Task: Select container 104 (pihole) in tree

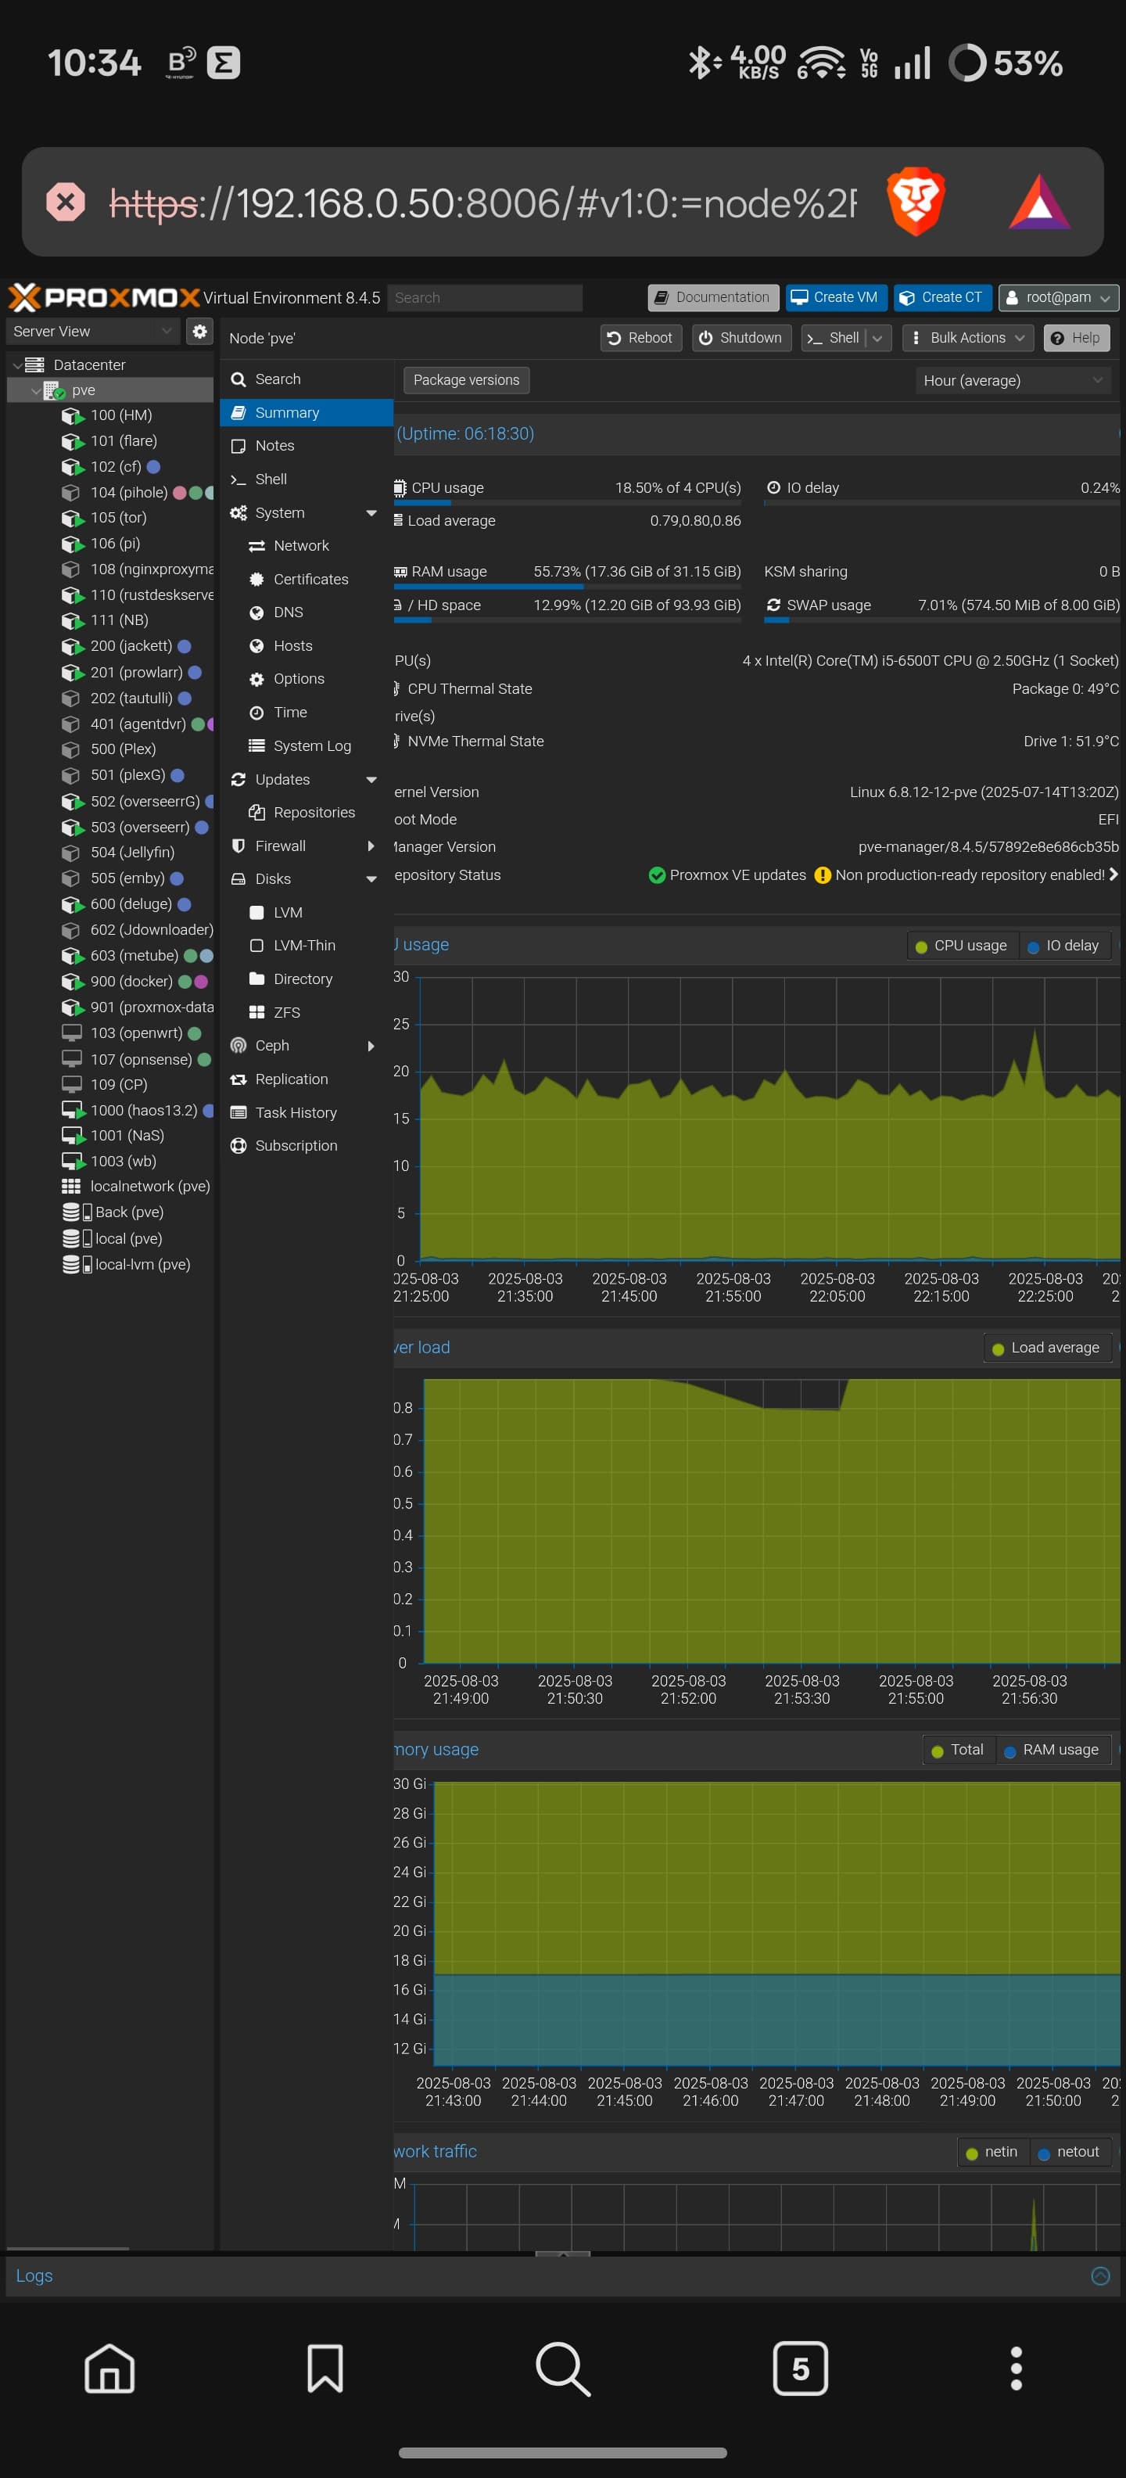Action: pos(109,493)
